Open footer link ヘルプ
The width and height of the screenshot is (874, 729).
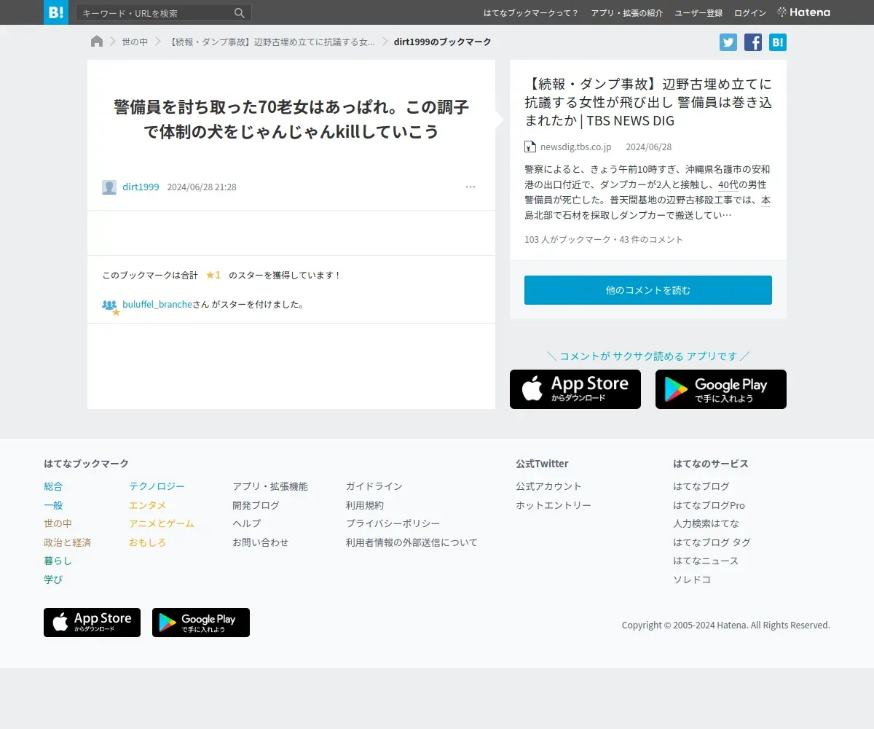[x=246, y=523]
